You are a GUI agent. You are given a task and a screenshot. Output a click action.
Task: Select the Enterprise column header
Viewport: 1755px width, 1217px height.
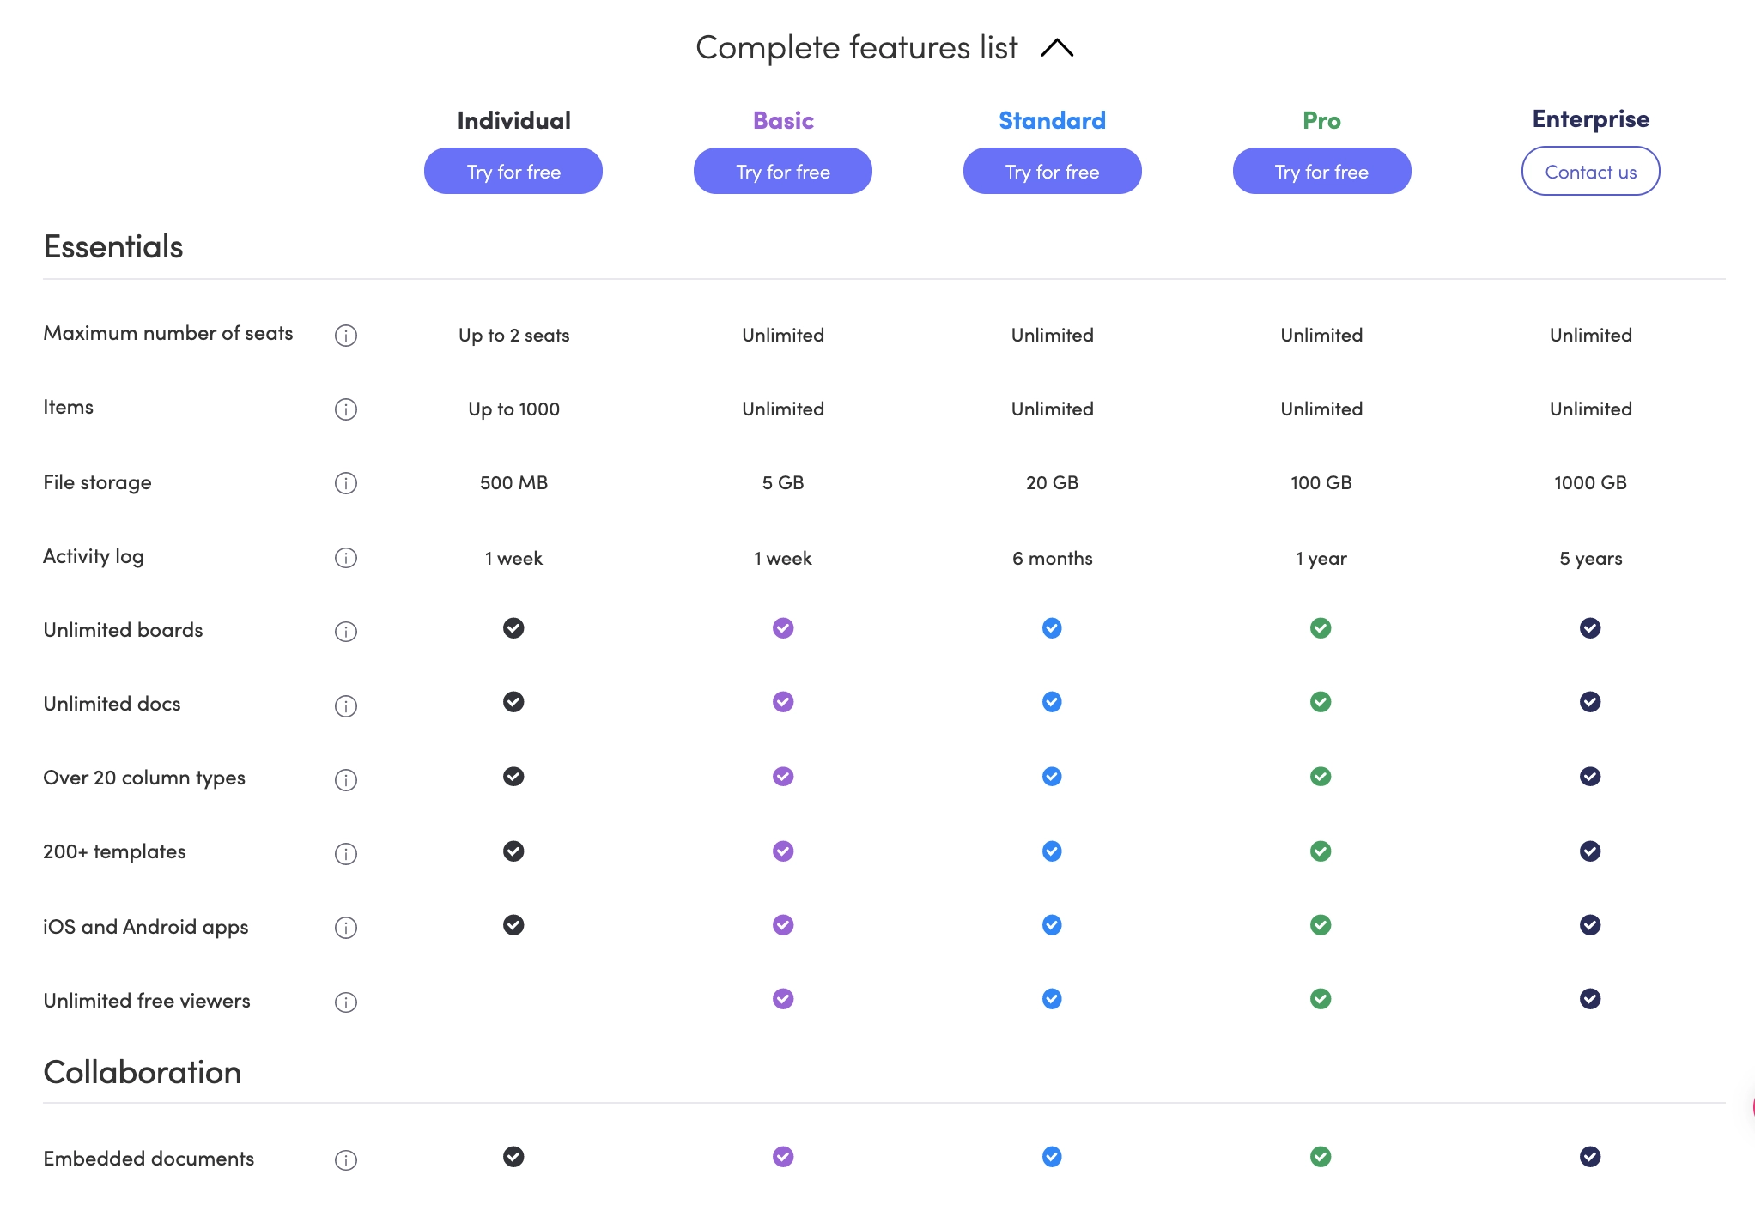pyautogui.click(x=1589, y=118)
